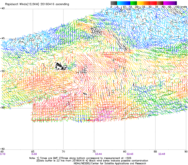
Task: Click the "45" legend scale number
Action: point(169,7)
